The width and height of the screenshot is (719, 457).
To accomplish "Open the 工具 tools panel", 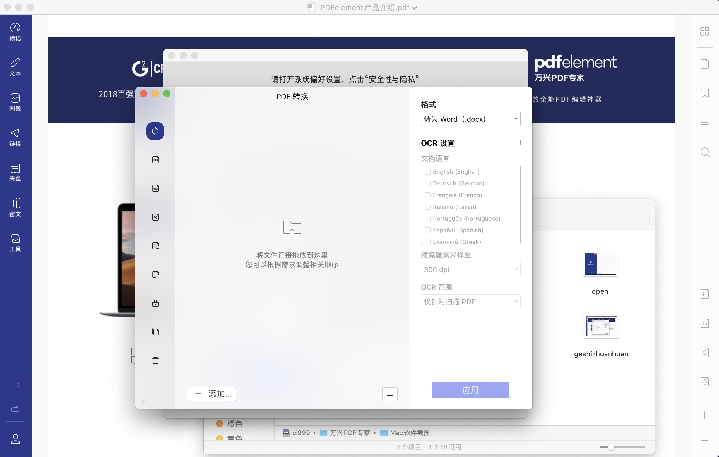I will (x=15, y=243).
